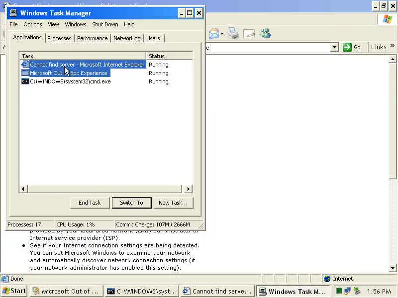398x298 pixels.
Task: Open the Windows menu in Task Manager
Action: [x=76, y=24]
